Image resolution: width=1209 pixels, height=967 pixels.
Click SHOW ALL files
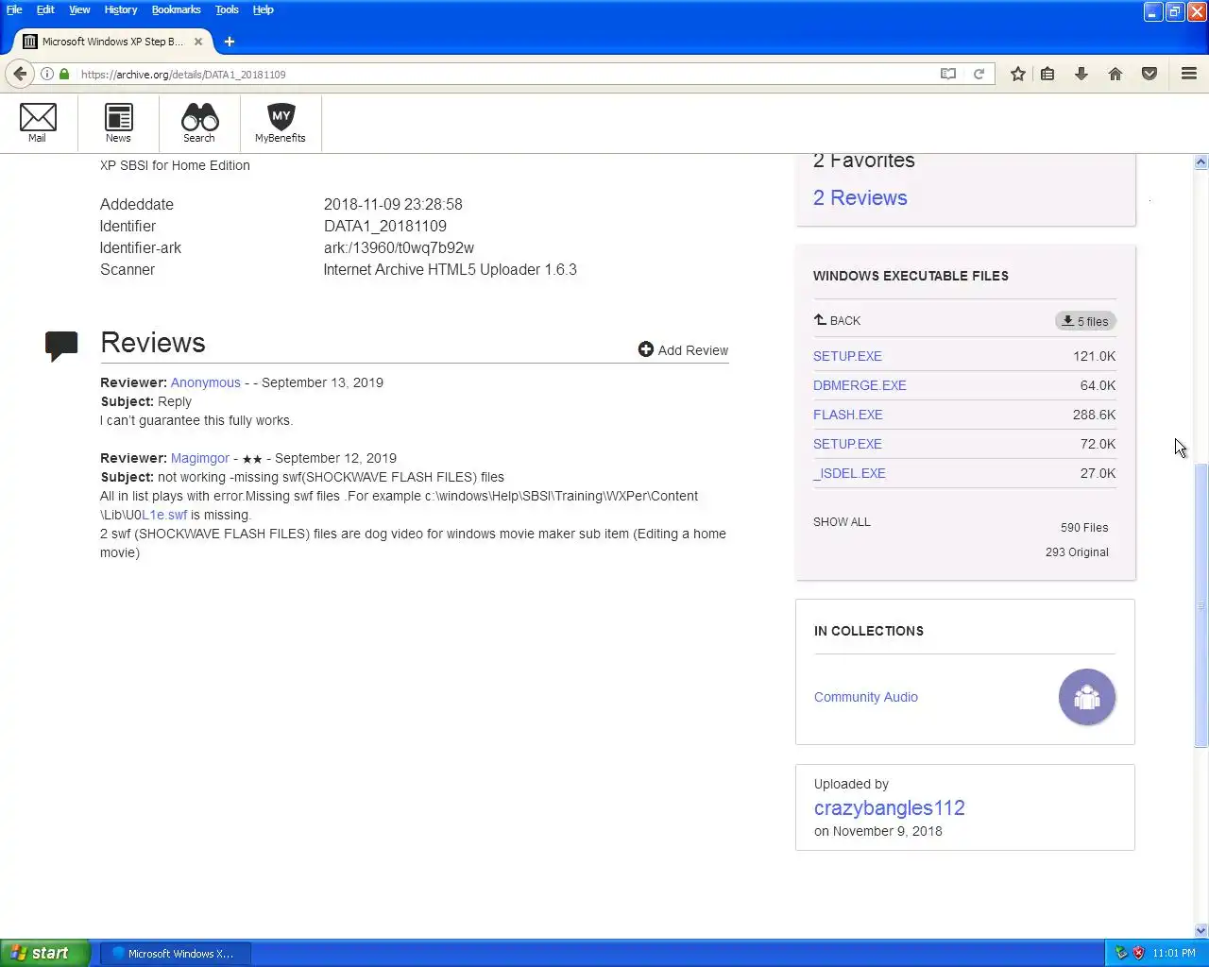(x=842, y=521)
